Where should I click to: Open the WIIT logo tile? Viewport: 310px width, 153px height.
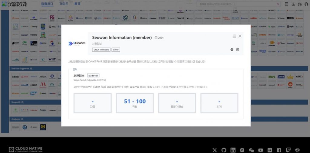[52, 60]
